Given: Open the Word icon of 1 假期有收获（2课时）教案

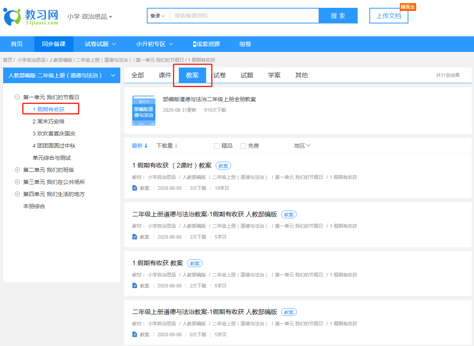Looking at the screenshot, I should coord(135,188).
